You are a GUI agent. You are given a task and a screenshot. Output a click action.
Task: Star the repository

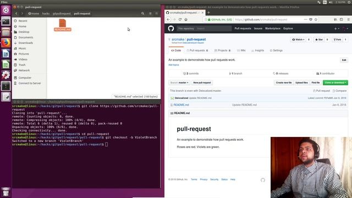pos(319,40)
